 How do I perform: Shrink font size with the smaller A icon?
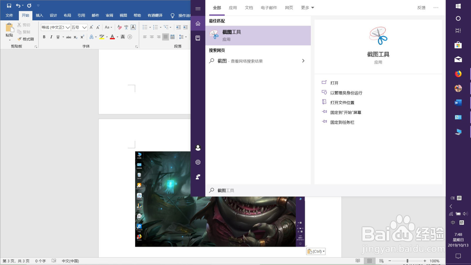(x=98, y=27)
